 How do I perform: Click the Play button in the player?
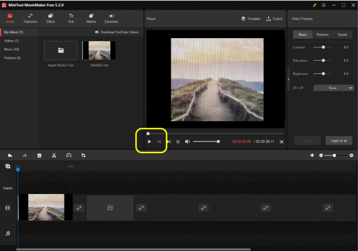tap(149, 142)
